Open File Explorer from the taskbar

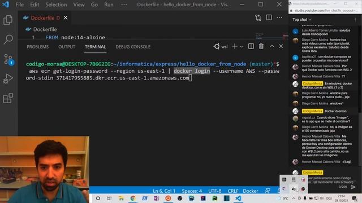coord(121,198)
